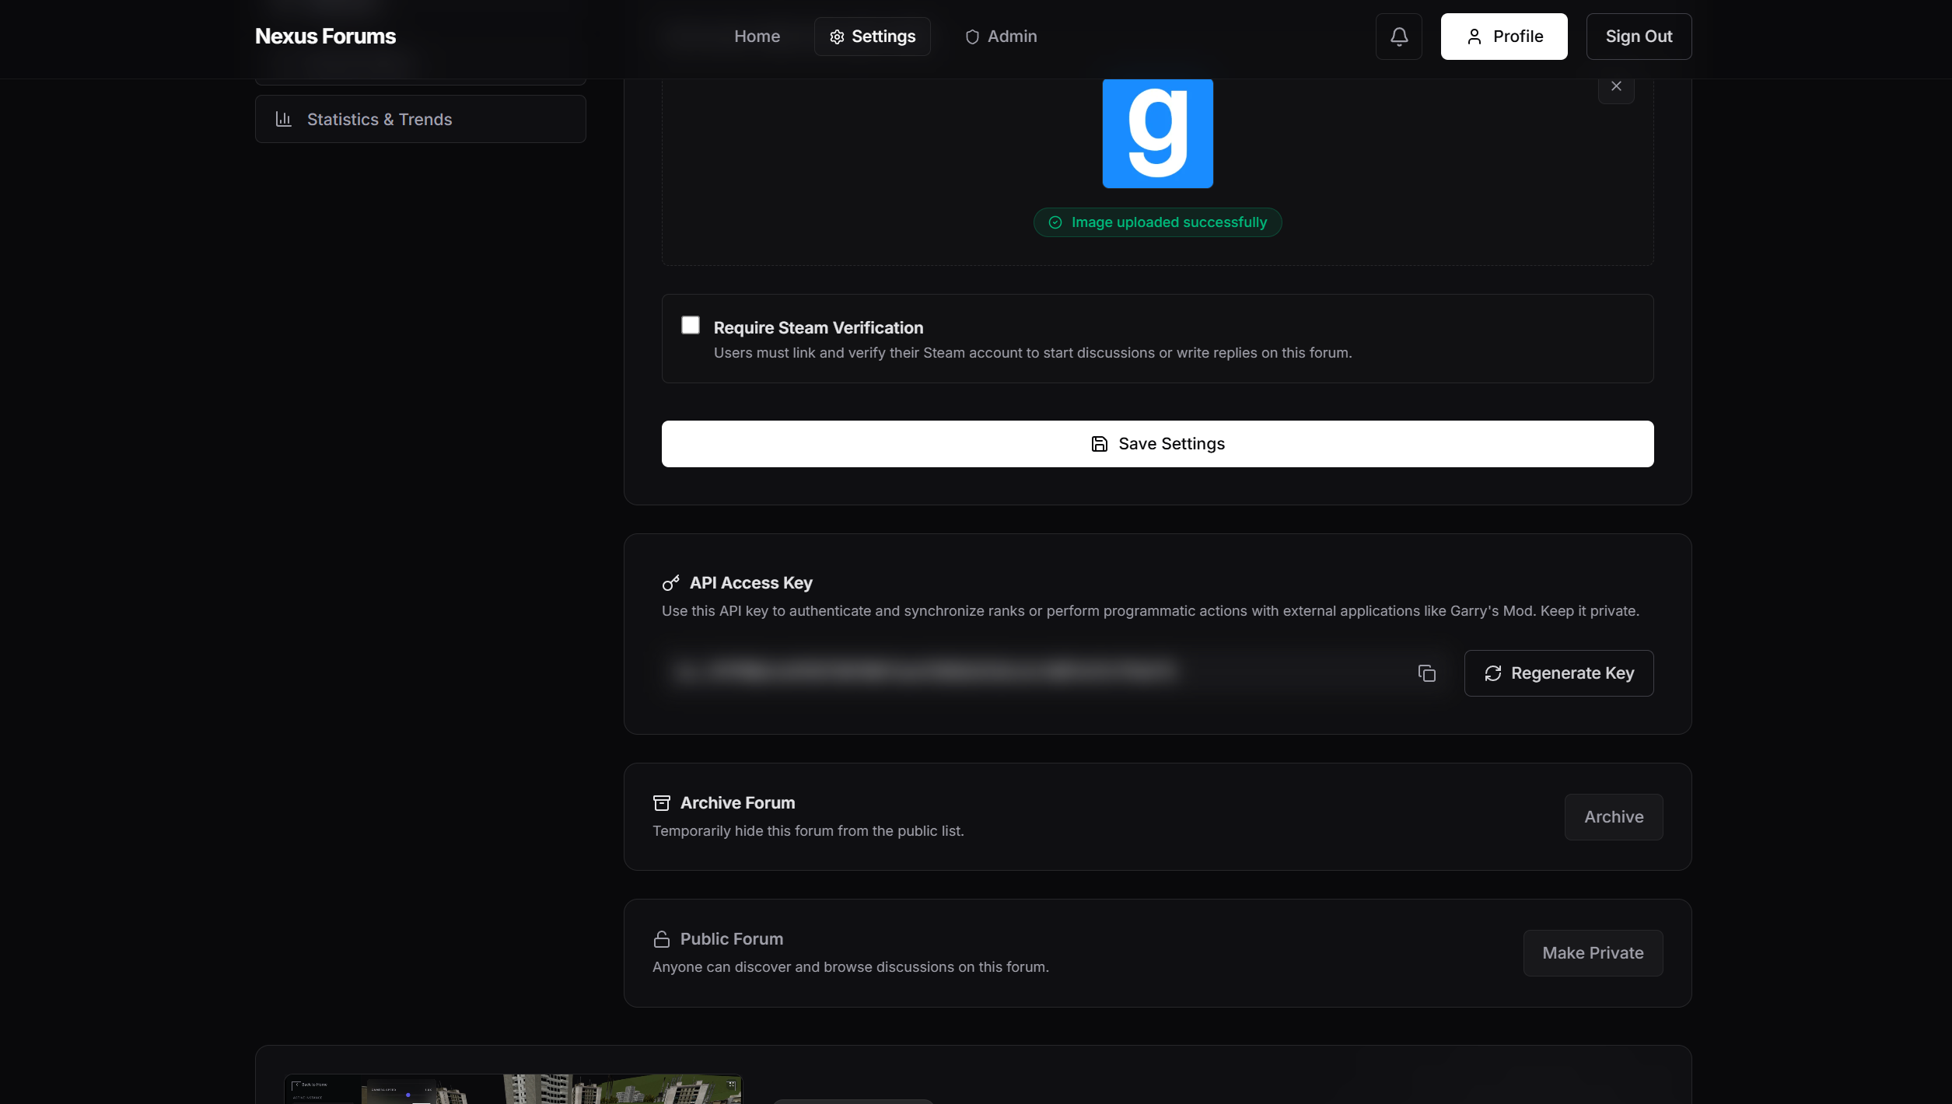Copy the API key with the copy icon
The image size is (1952, 1104).
[x=1426, y=673]
